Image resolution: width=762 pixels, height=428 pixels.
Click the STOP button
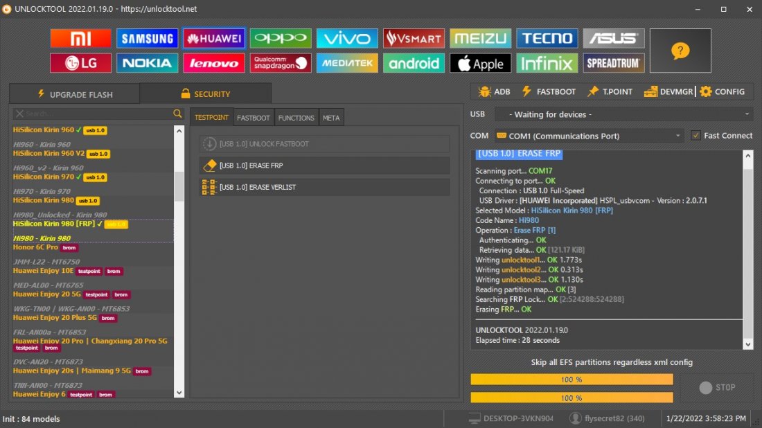tap(717, 387)
